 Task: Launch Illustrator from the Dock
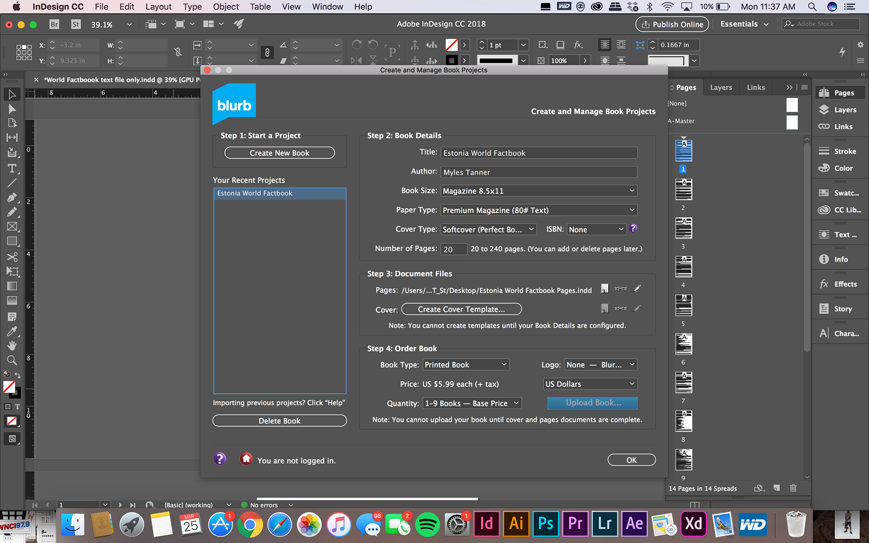516,524
